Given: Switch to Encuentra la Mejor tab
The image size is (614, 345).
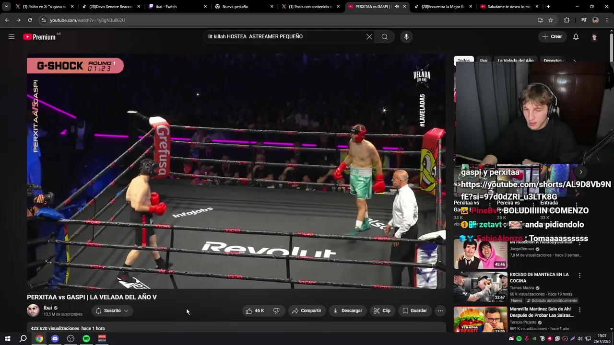Looking at the screenshot, I should [444, 7].
